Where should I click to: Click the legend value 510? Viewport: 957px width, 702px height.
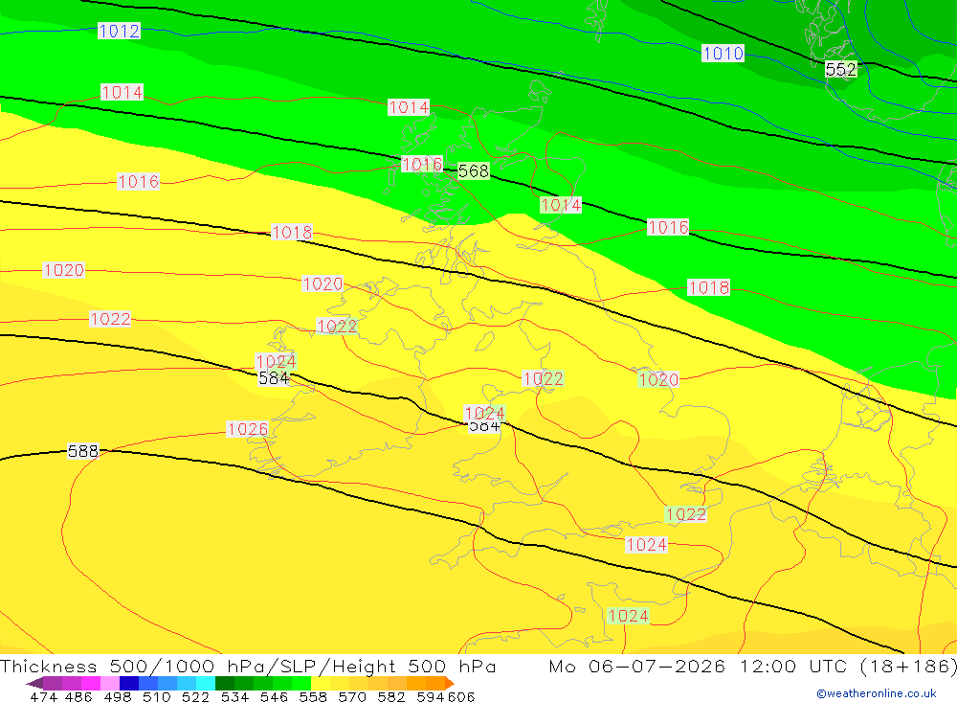click(156, 696)
